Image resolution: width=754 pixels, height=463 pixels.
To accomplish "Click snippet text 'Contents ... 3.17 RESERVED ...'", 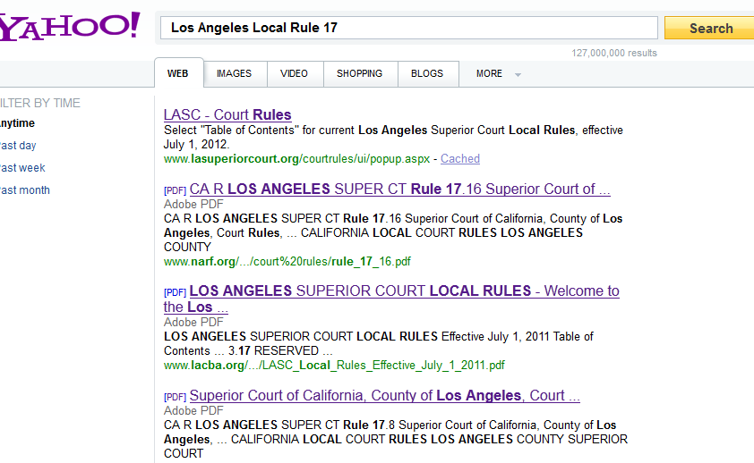I will point(248,350).
